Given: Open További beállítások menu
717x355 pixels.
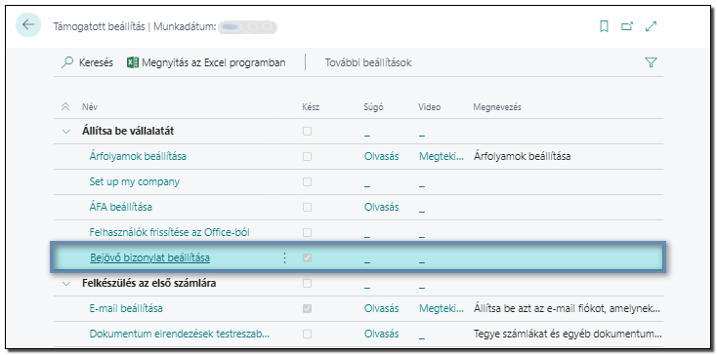Looking at the screenshot, I should tap(368, 62).
